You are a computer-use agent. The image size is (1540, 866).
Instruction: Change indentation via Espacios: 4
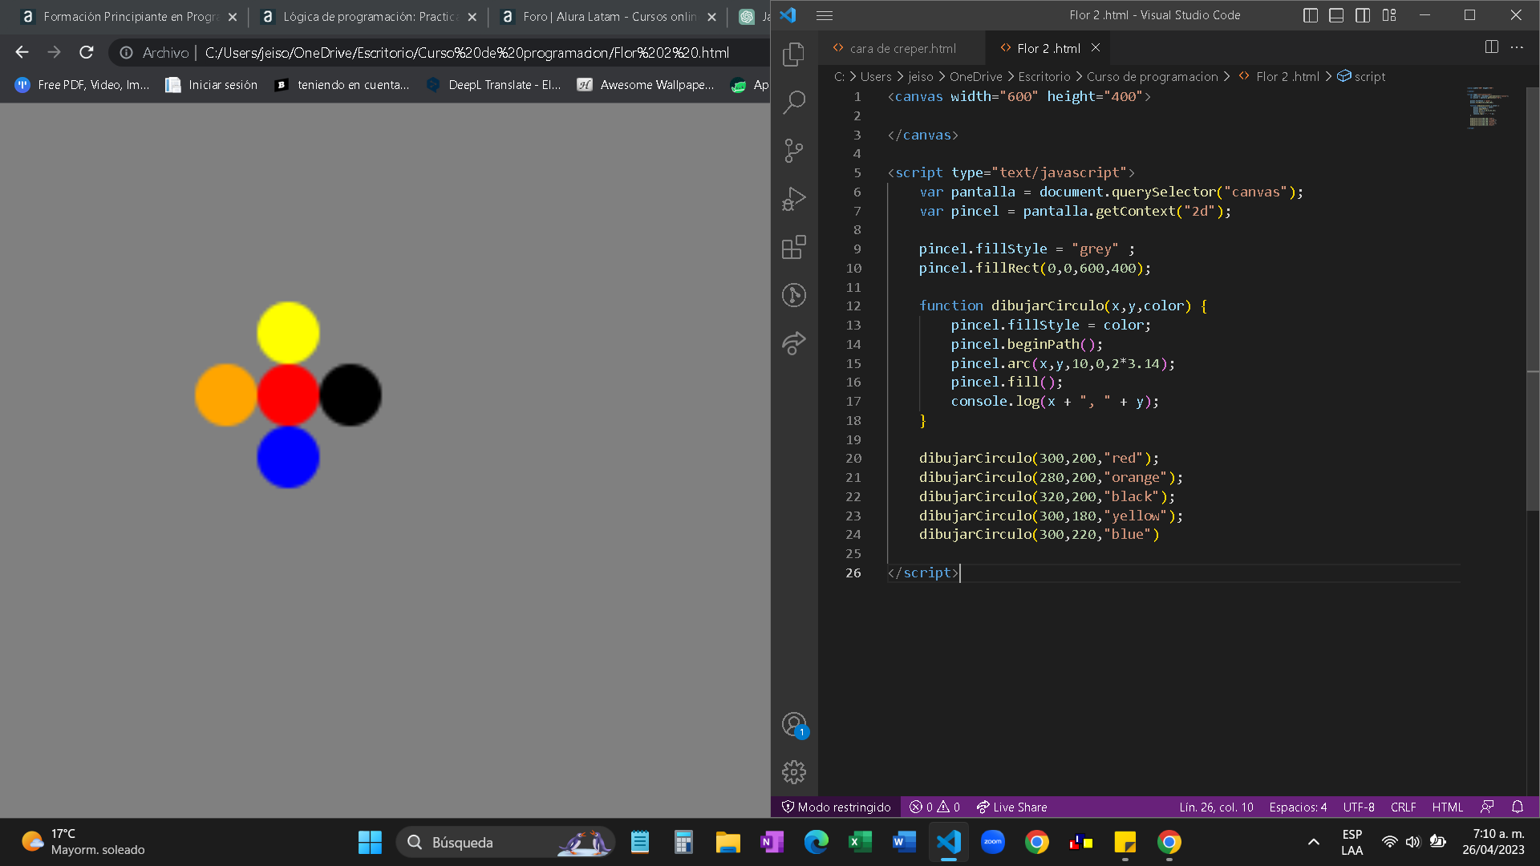[x=1298, y=807]
